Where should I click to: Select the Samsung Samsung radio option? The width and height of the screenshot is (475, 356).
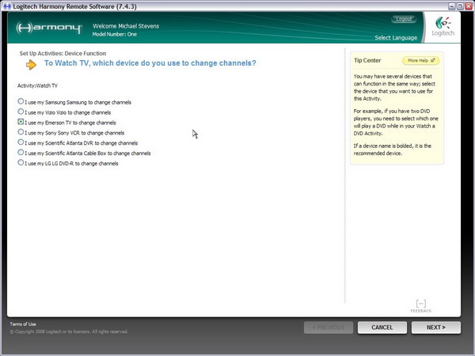click(21, 101)
